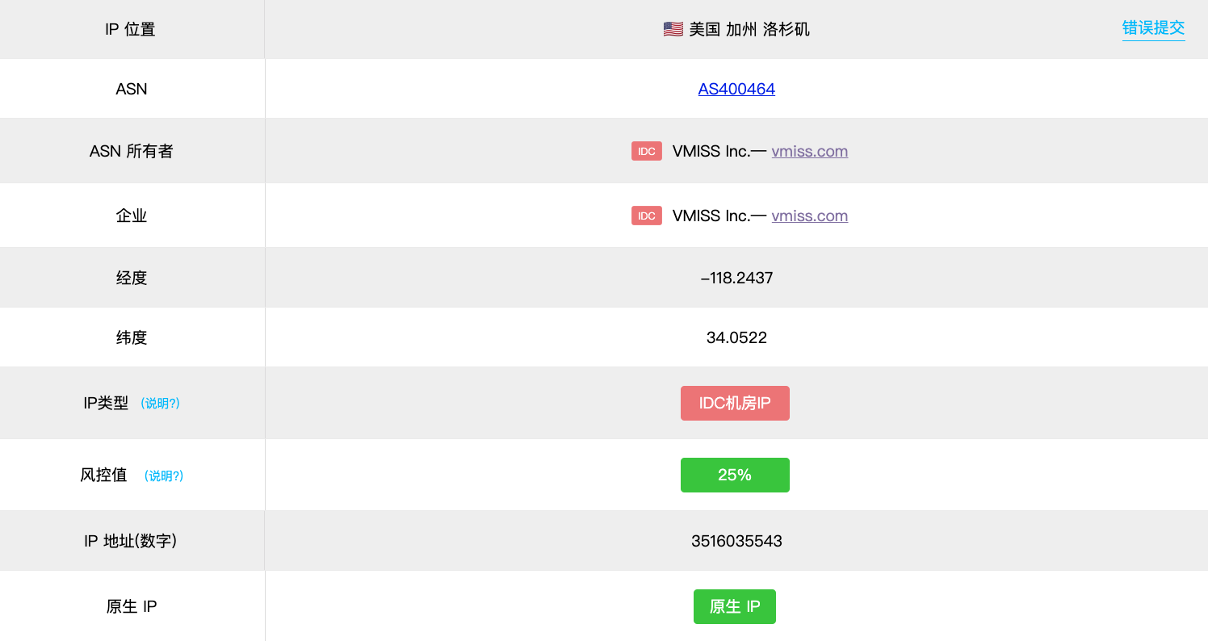This screenshot has width=1208, height=641.
Task: Open the AS400464 ASN link
Action: [736, 89]
